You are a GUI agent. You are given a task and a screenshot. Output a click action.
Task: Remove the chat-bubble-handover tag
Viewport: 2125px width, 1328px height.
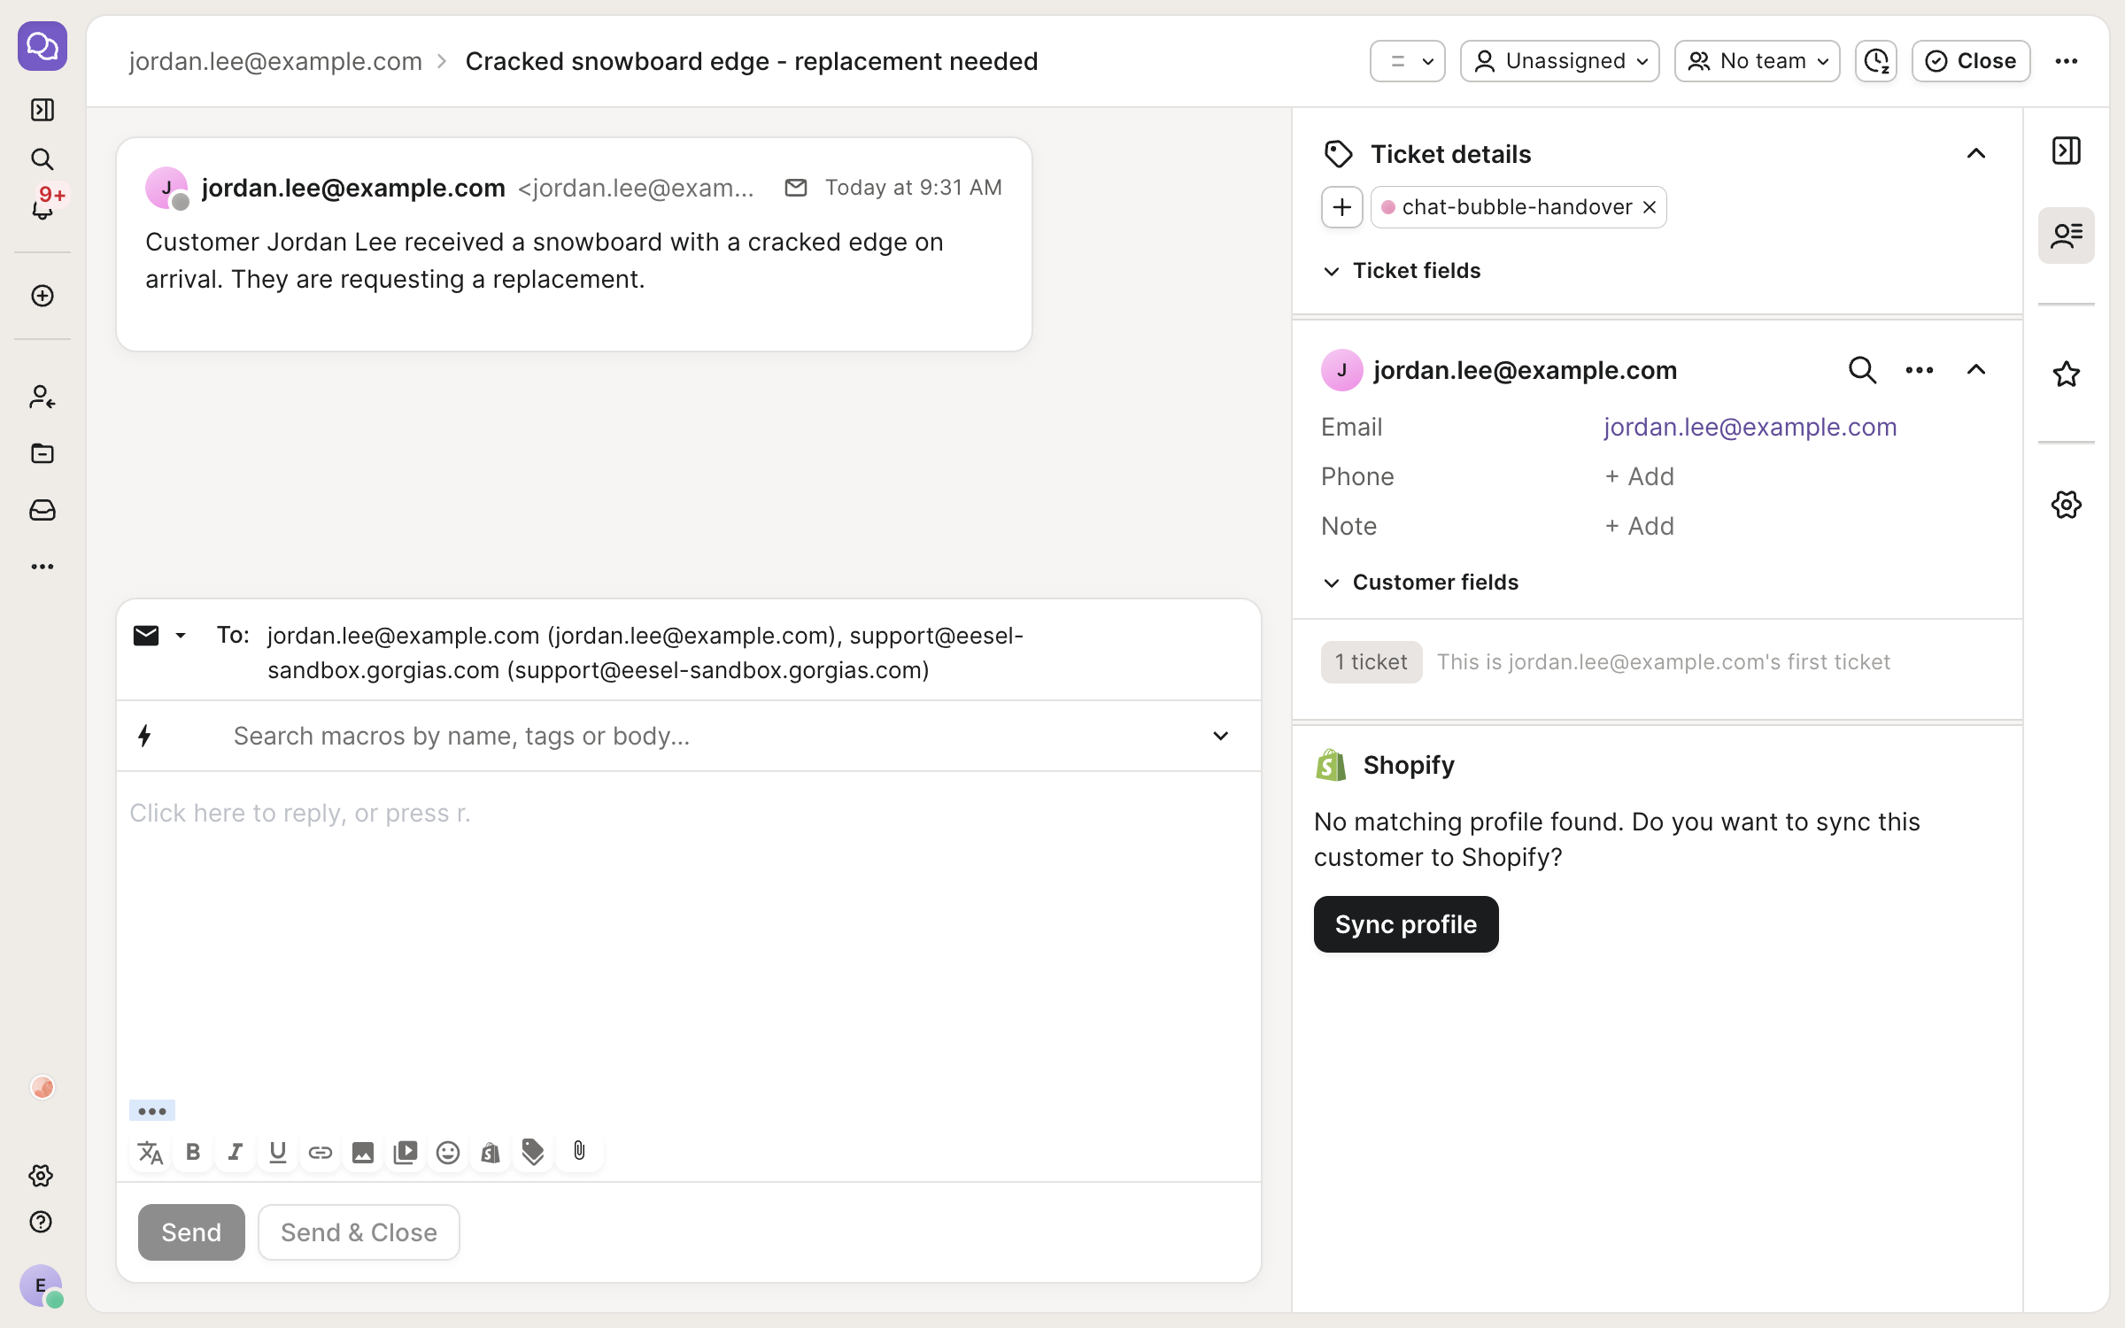tap(1650, 207)
